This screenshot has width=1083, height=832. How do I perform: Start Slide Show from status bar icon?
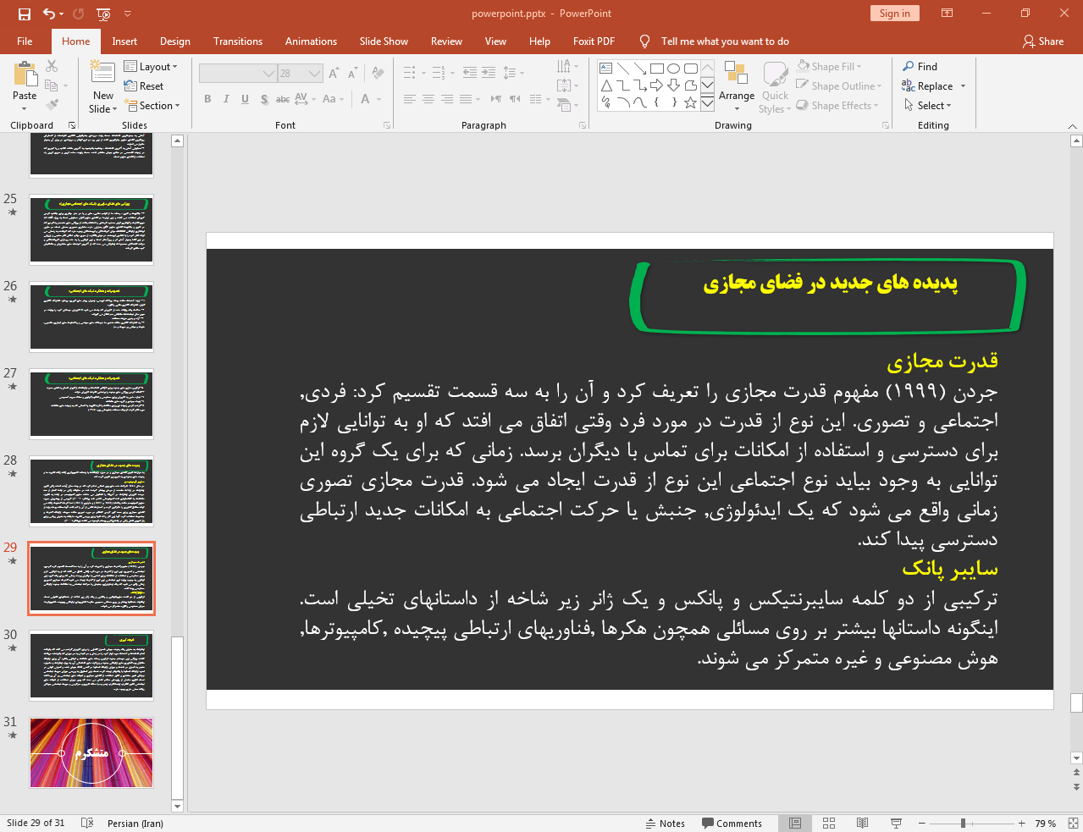pos(896,823)
